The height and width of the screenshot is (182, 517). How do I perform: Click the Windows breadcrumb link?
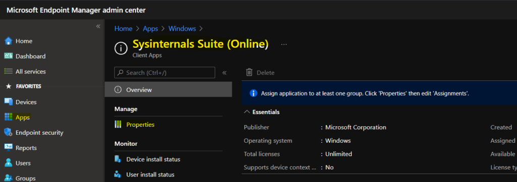(x=182, y=29)
